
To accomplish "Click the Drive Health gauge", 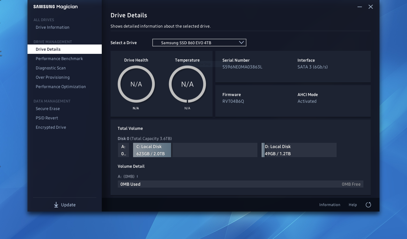I will (136, 84).
